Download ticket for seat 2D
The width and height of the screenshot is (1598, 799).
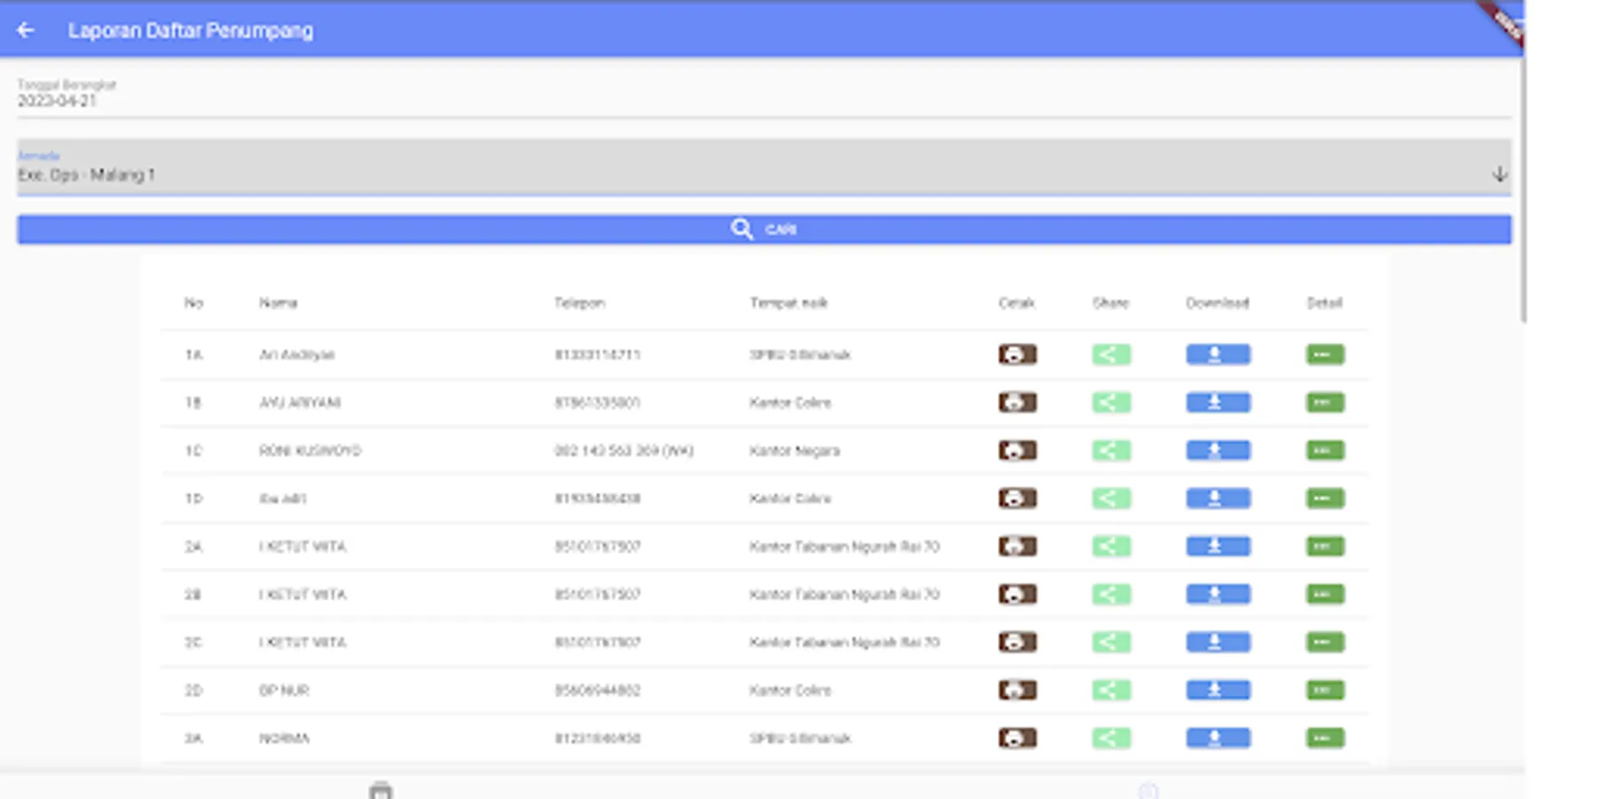tap(1218, 691)
